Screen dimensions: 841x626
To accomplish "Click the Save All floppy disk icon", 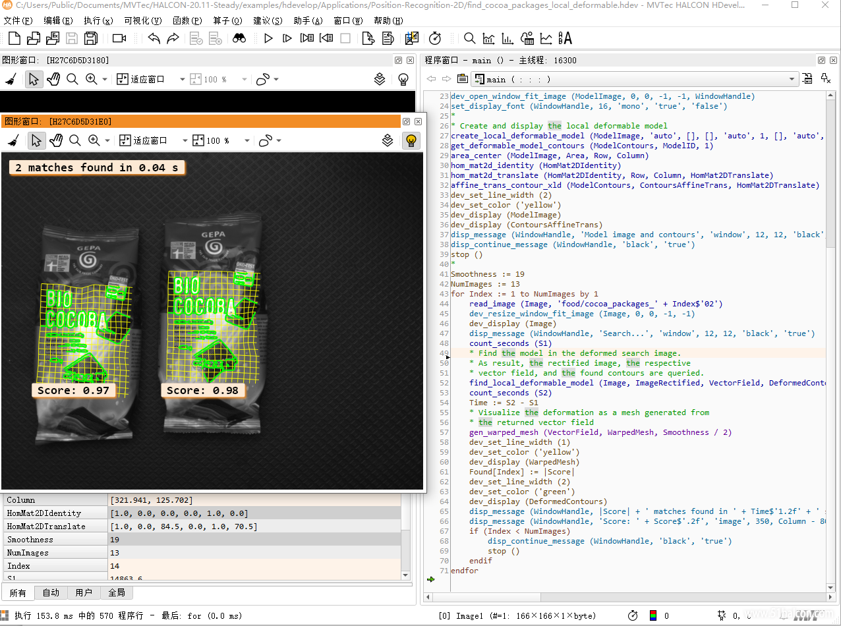I will click(x=91, y=38).
